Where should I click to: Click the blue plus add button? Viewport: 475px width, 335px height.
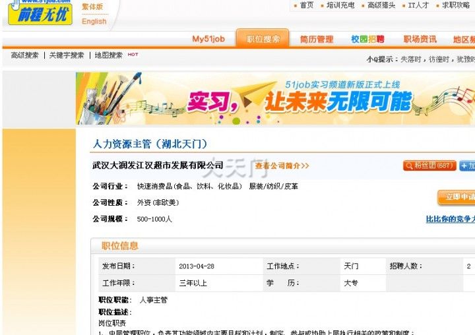(467, 166)
